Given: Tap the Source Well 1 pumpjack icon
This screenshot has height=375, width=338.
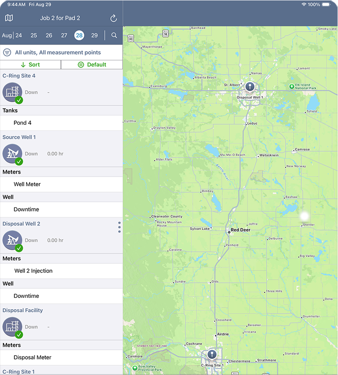Looking at the screenshot, I should [x=12, y=154].
